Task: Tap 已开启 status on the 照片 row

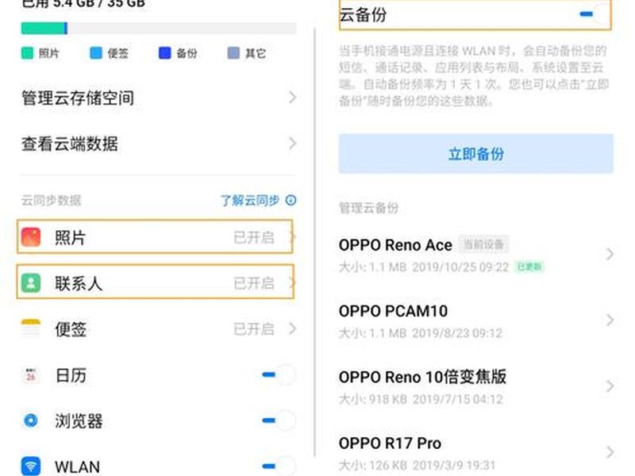Action: coord(254,237)
